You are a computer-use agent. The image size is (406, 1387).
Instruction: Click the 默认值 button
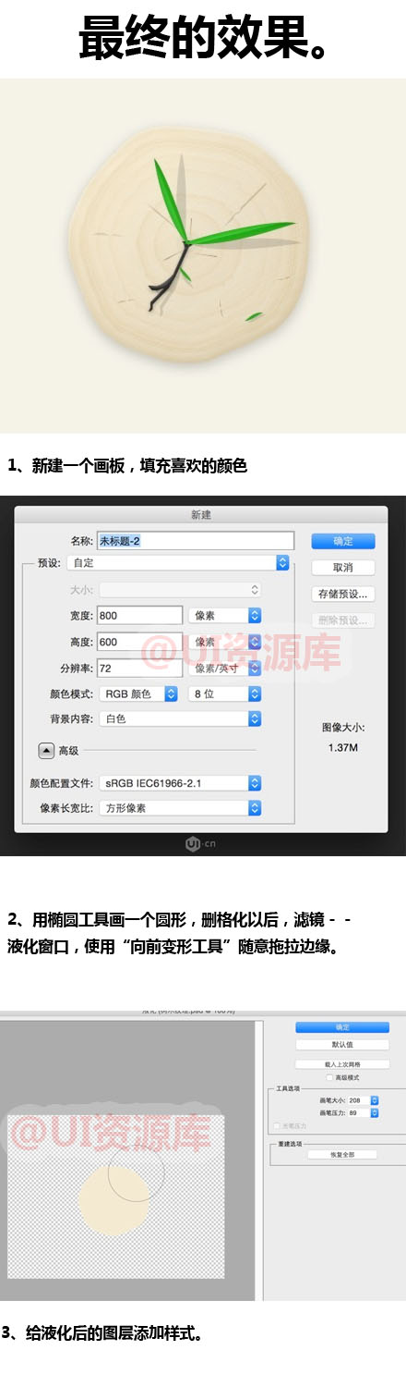[342, 1045]
